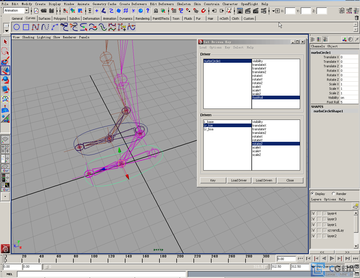Select the Move tool in toolbox

click(5, 70)
